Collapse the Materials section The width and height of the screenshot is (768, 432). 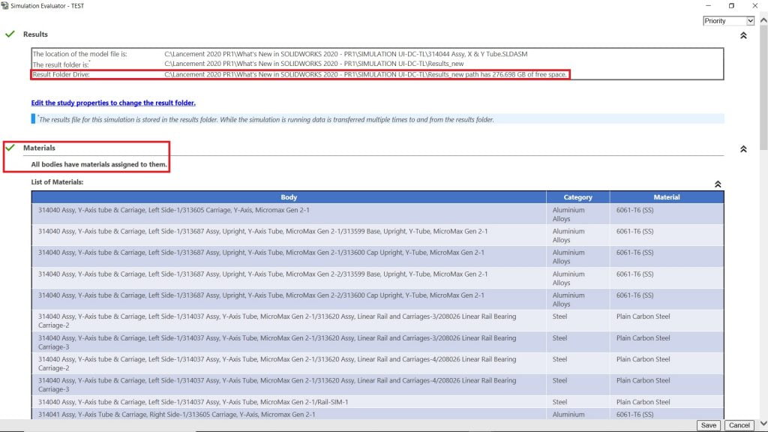(x=743, y=149)
